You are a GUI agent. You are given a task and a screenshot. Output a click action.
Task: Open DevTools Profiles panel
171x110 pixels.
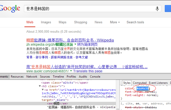click(71, 77)
